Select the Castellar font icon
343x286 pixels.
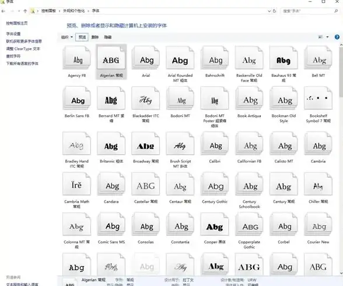coord(146,184)
